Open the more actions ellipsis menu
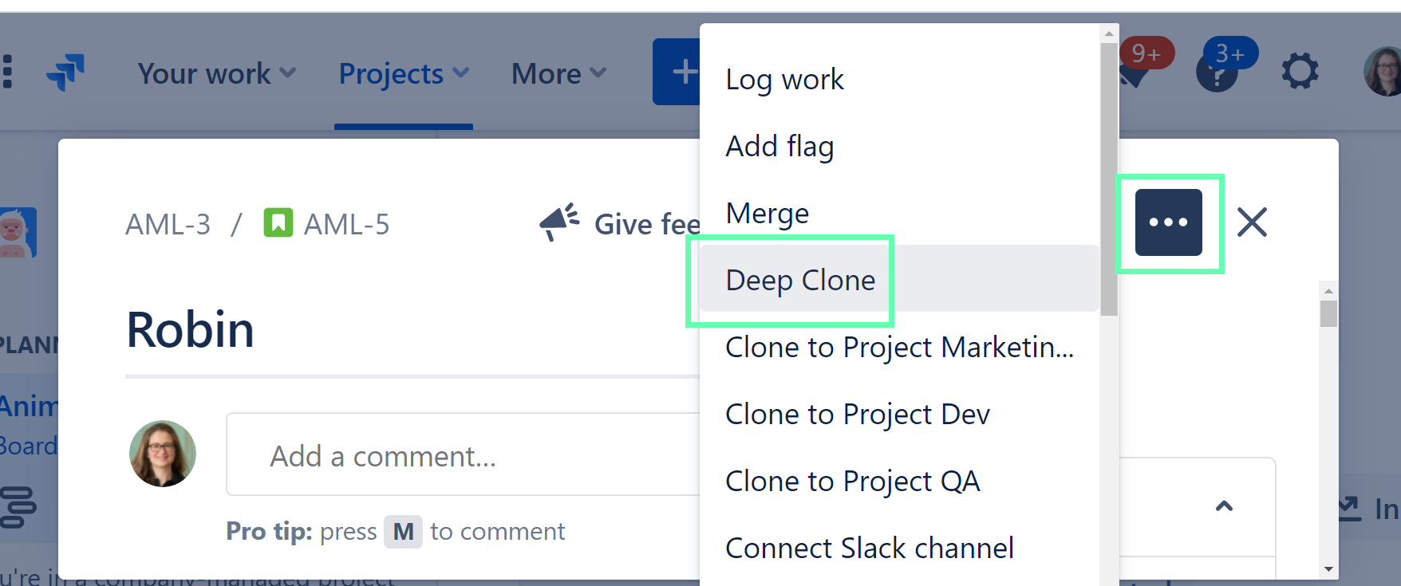Image resolution: width=1401 pixels, height=586 pixels. (x=1169, y=222)
